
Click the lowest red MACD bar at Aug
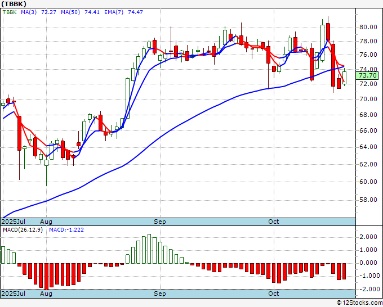[46, 276]
